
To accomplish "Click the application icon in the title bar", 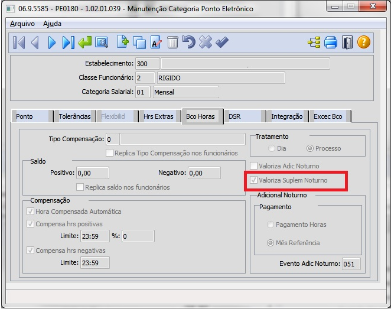I will point(10,9).
